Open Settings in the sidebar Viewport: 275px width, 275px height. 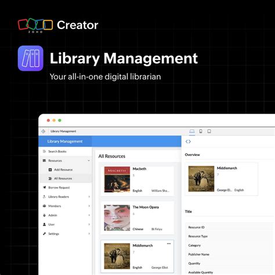66,234
